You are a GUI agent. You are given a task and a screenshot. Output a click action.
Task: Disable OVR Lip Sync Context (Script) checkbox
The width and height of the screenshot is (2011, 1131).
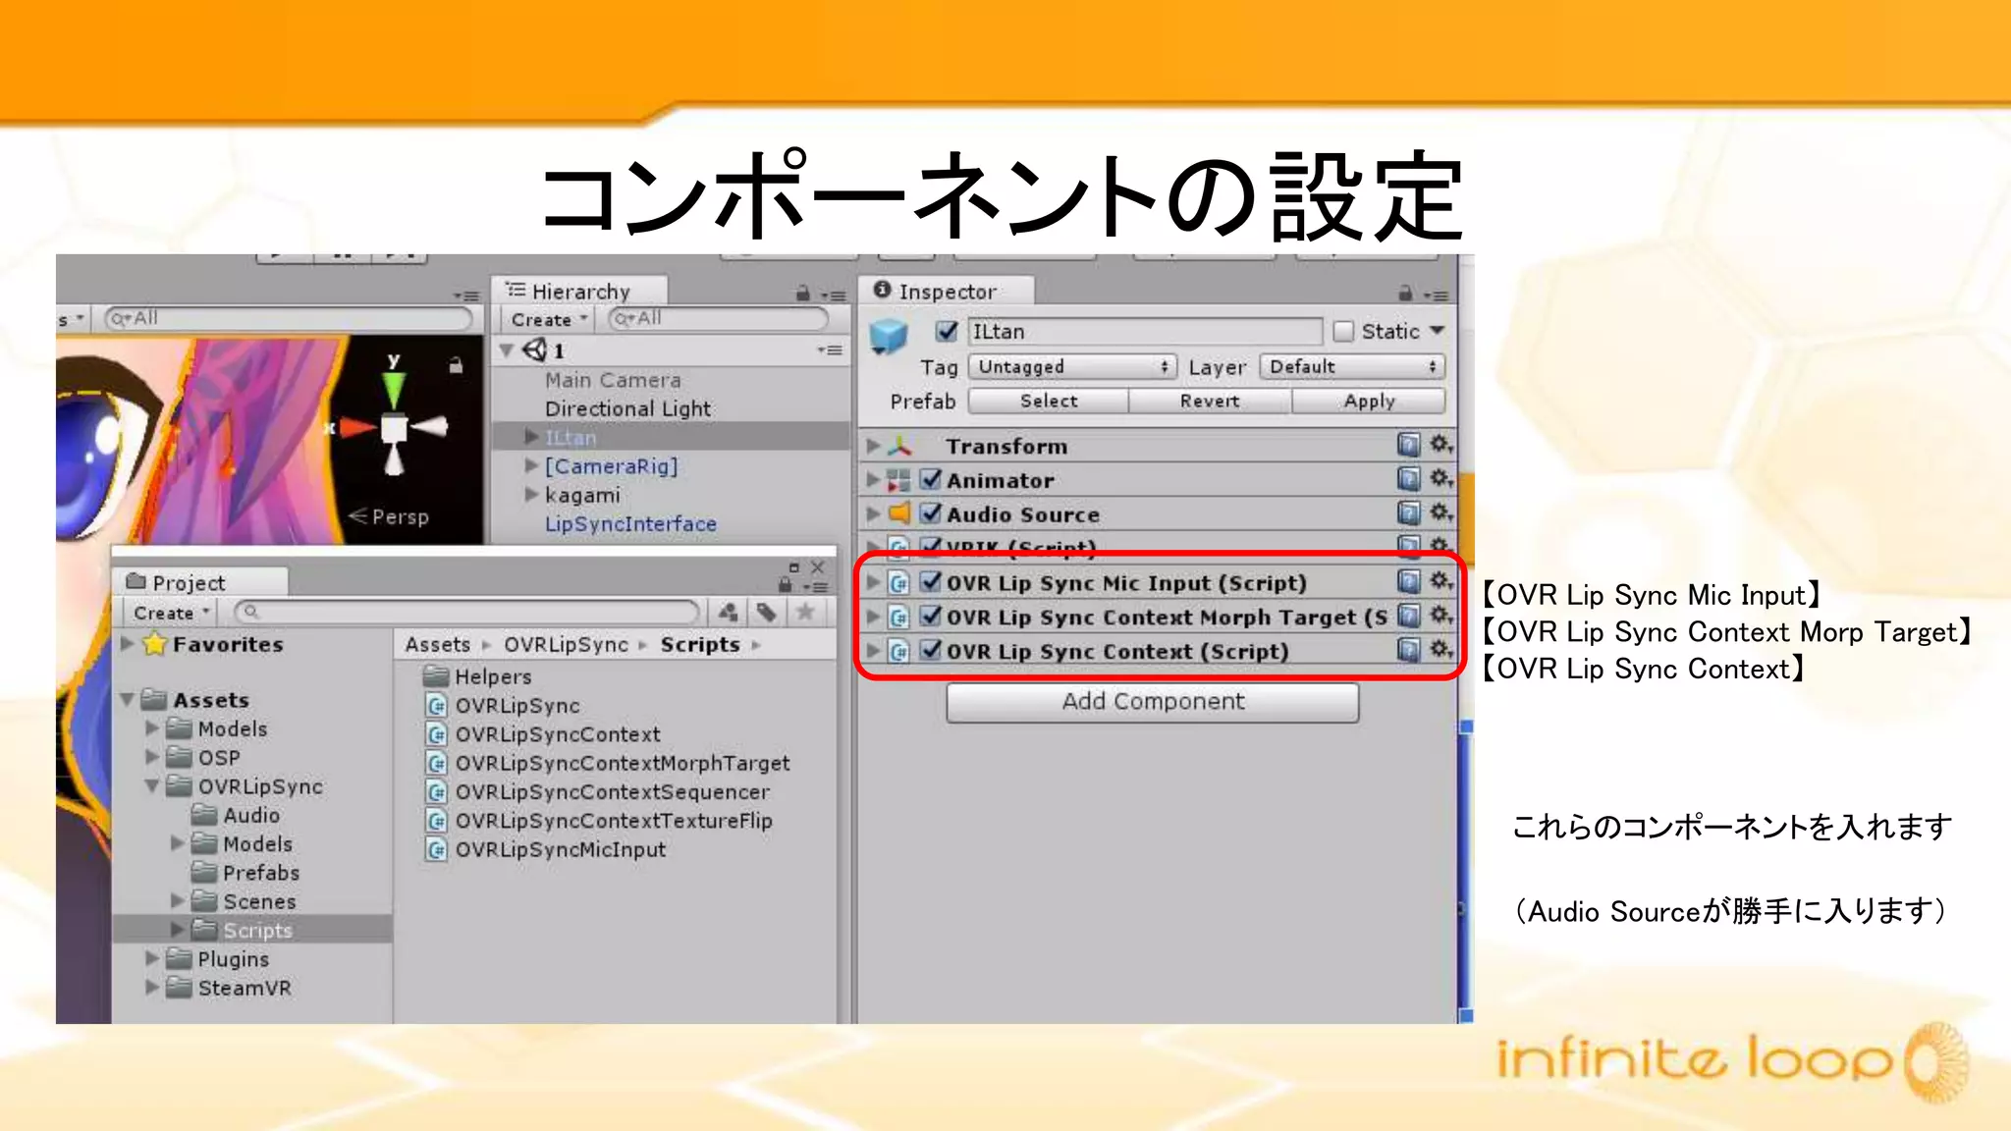coord(931,650)
